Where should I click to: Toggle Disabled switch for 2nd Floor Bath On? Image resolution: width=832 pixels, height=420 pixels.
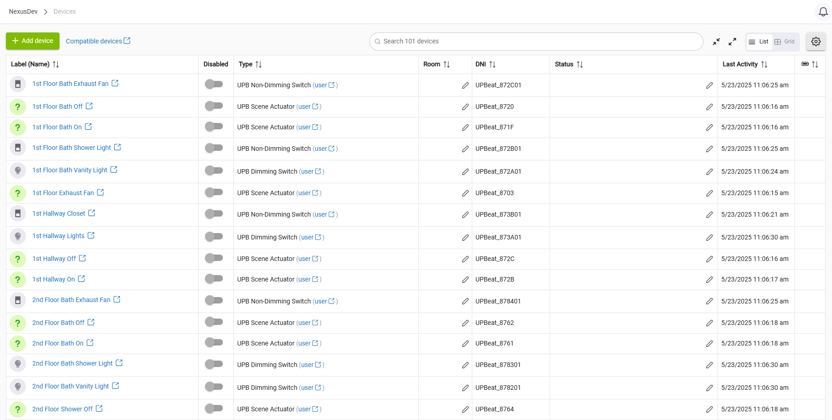214,342
